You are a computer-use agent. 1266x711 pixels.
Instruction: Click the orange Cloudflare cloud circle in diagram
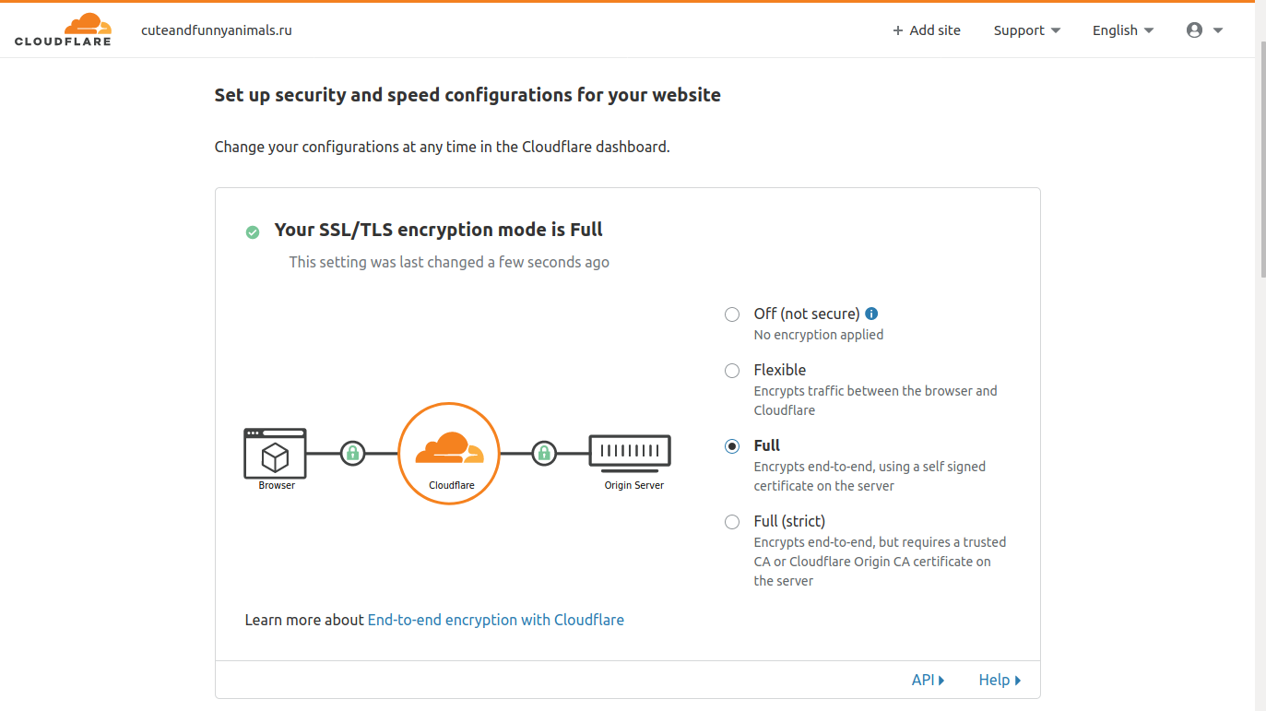(449, 453)
